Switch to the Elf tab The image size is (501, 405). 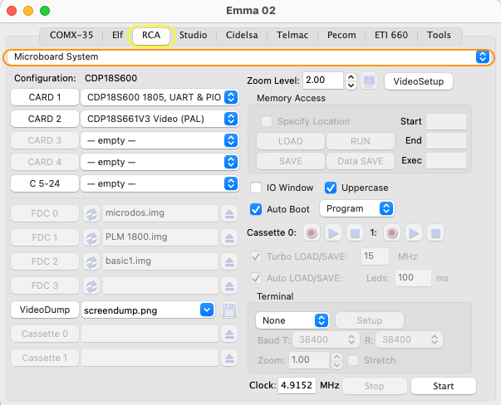118,35
